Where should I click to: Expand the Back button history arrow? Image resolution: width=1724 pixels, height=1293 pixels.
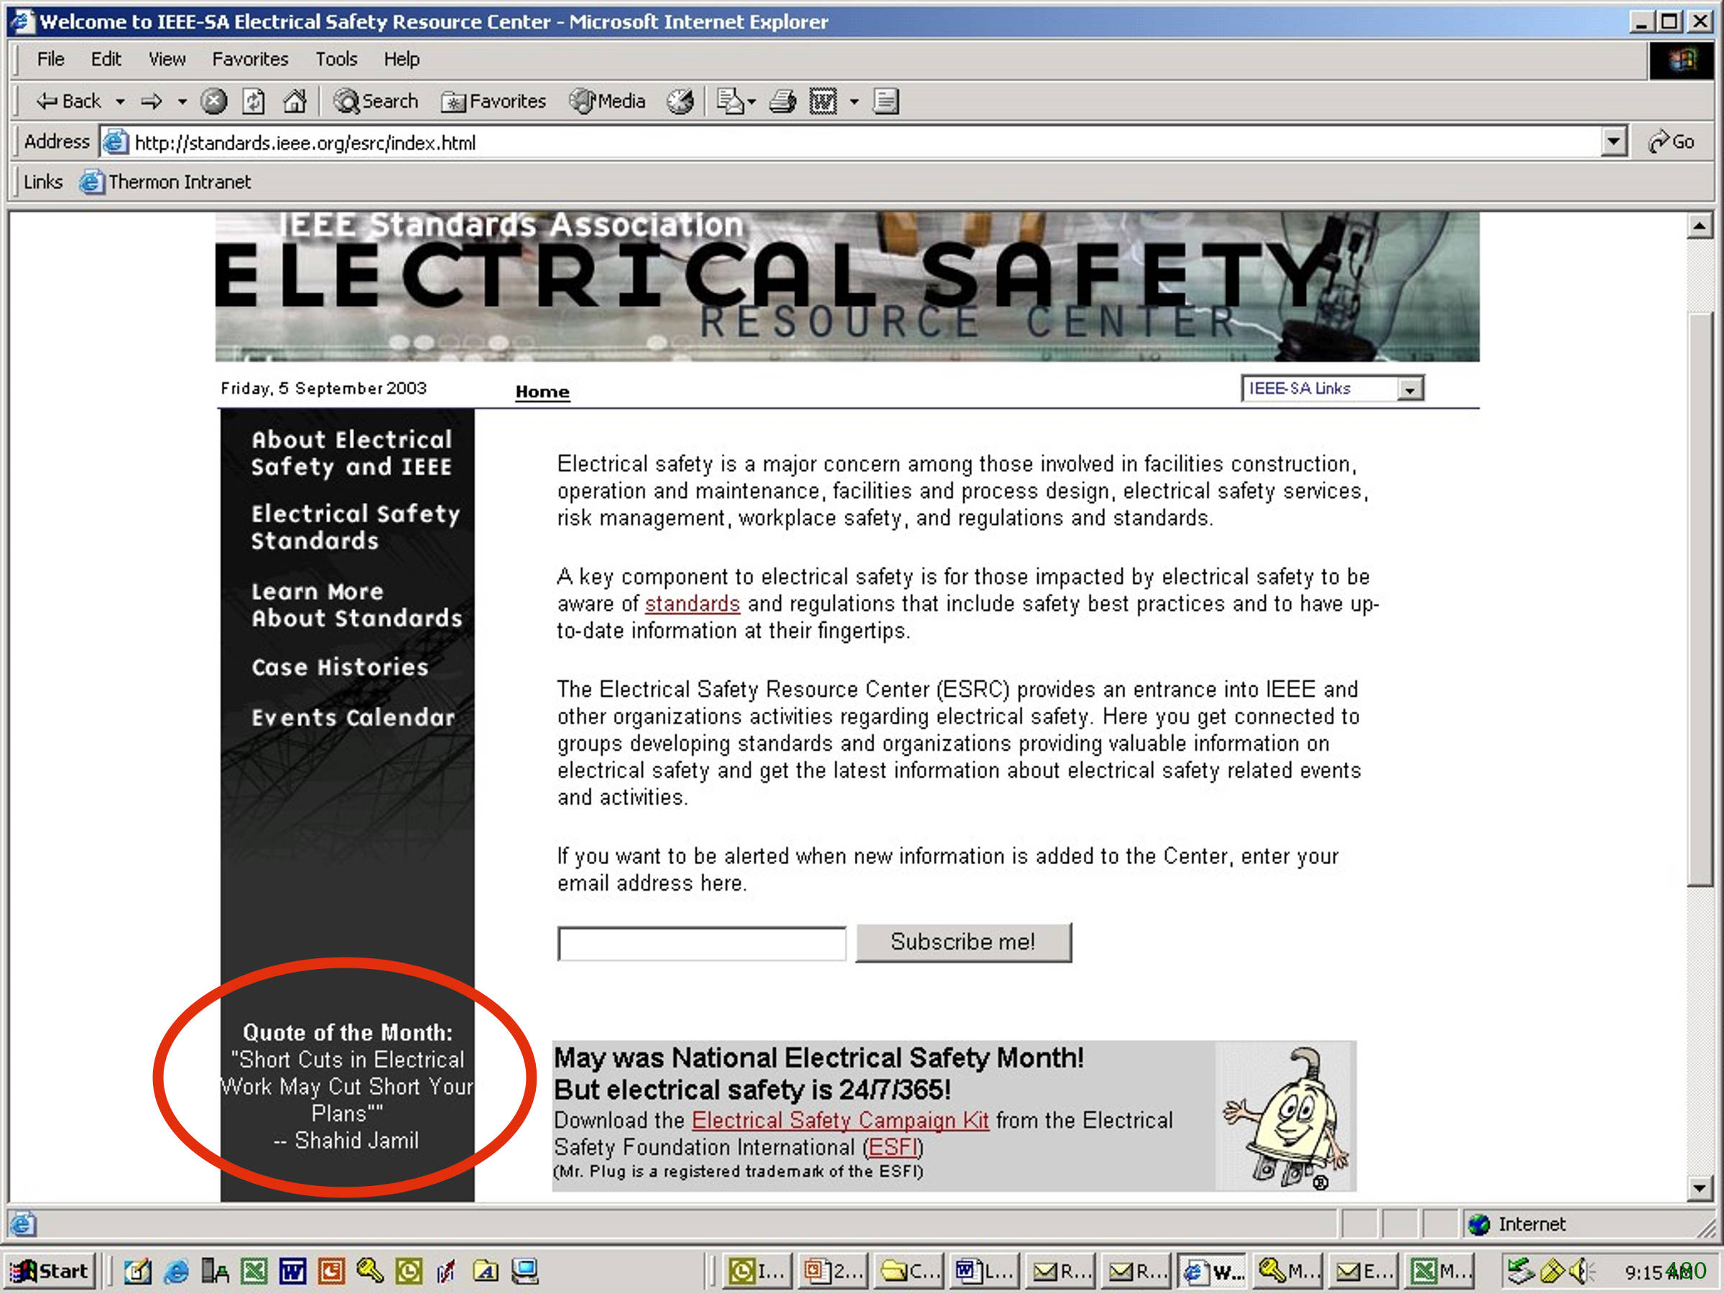pos(120,101)
